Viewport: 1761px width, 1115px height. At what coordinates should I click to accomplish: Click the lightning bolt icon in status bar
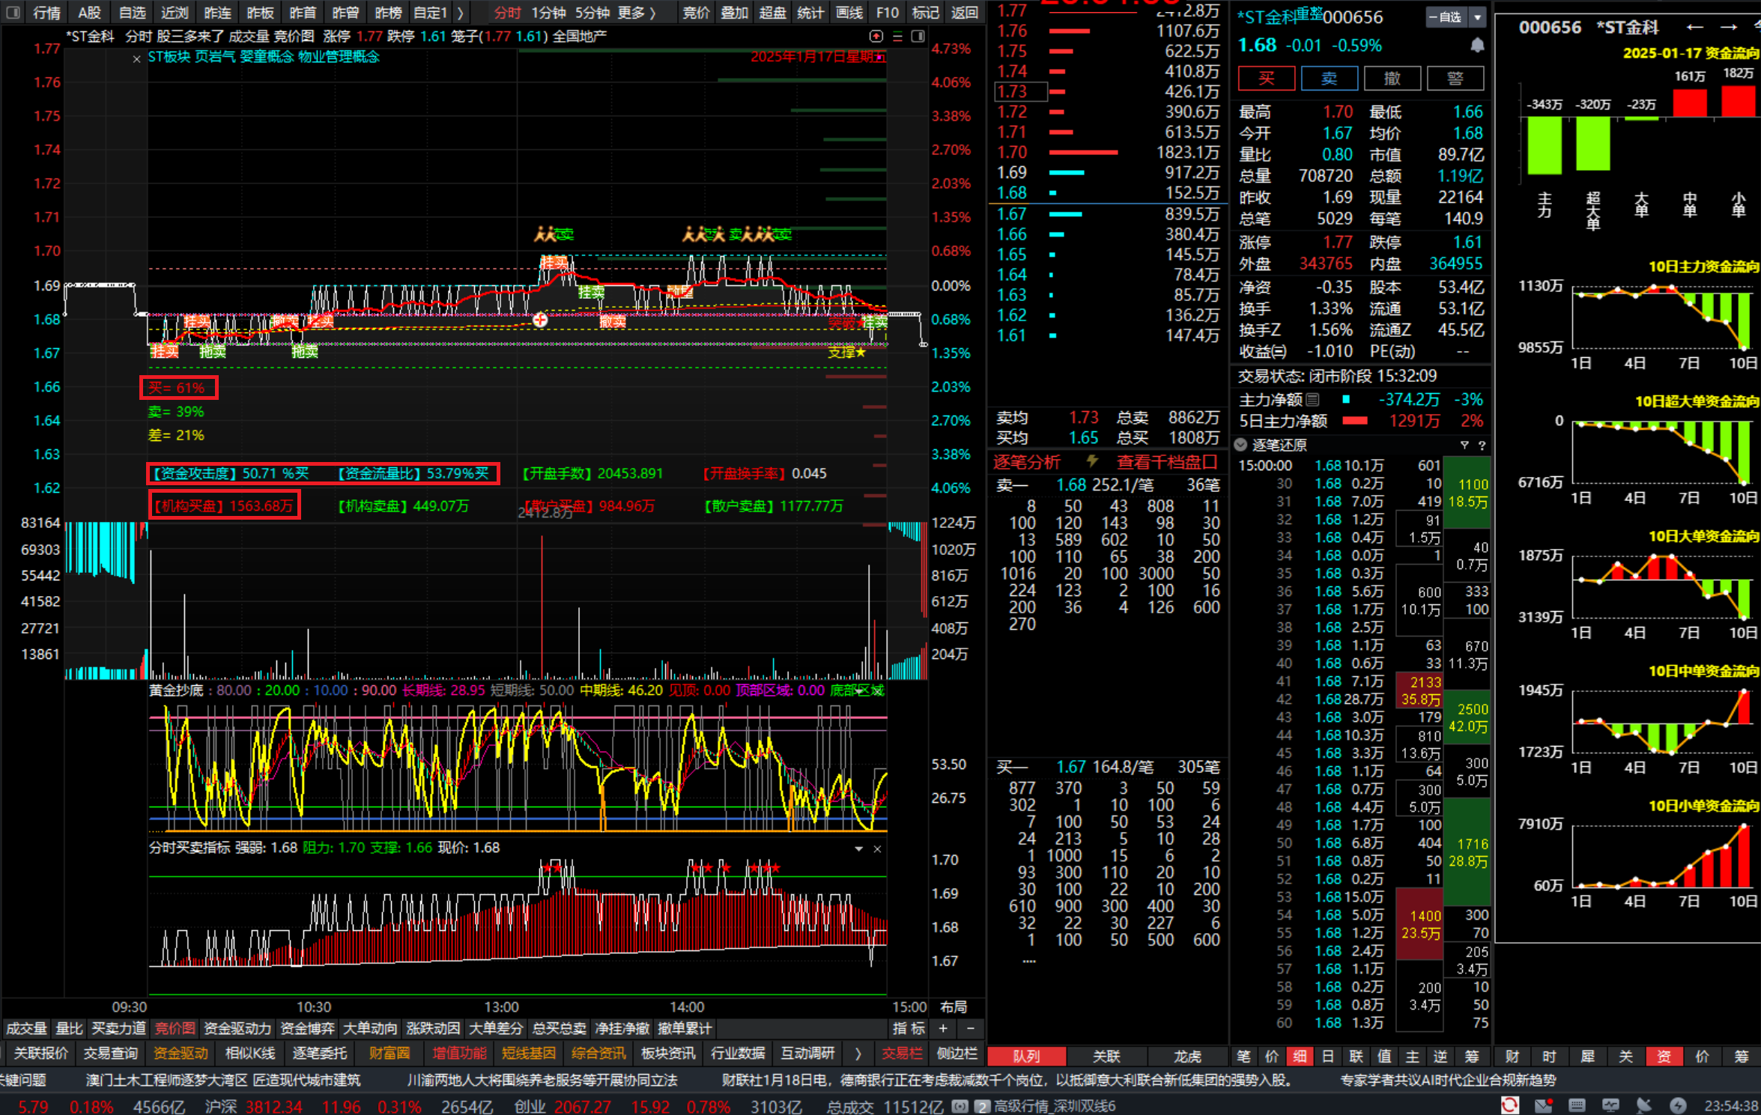(1678, 1105)
